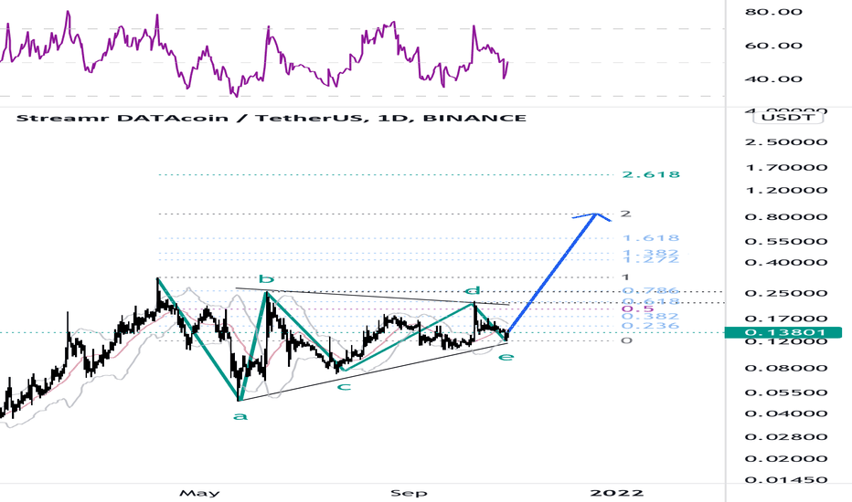The height and width of the screenshot is (502, 852).
Task: Click the 1.618 Fibonacci extension label
Action: click(650, 238)
